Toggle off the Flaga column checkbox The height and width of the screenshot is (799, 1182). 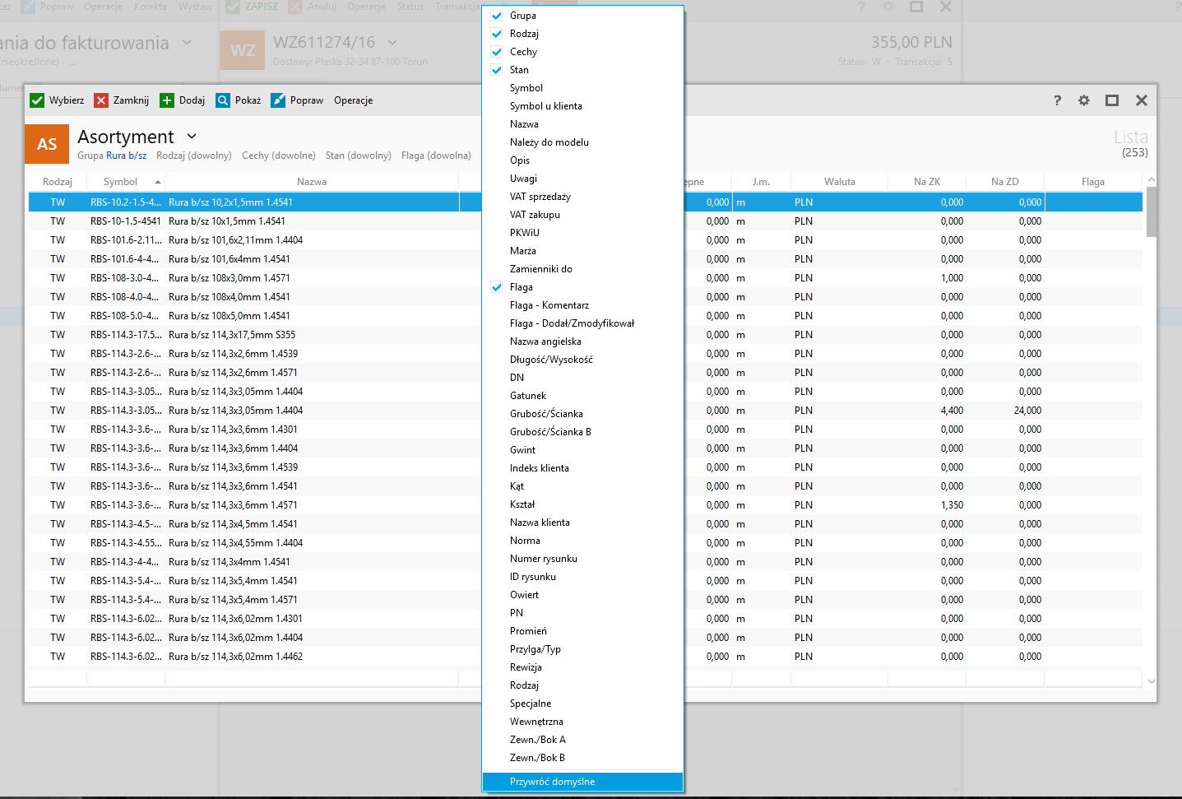click(x=497, y=287)
